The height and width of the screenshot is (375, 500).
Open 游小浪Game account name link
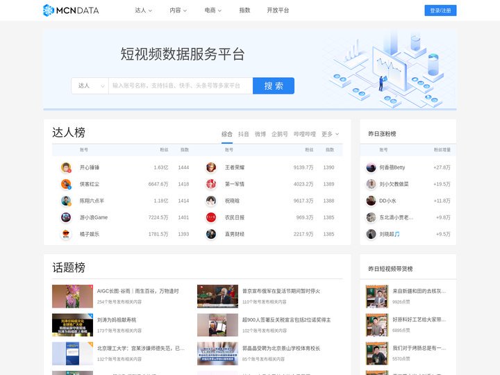coord(94,217)
